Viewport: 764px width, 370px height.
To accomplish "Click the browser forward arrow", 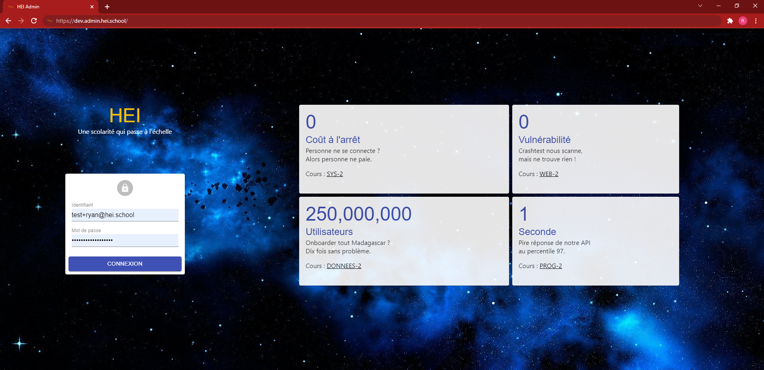I will 21,21.
